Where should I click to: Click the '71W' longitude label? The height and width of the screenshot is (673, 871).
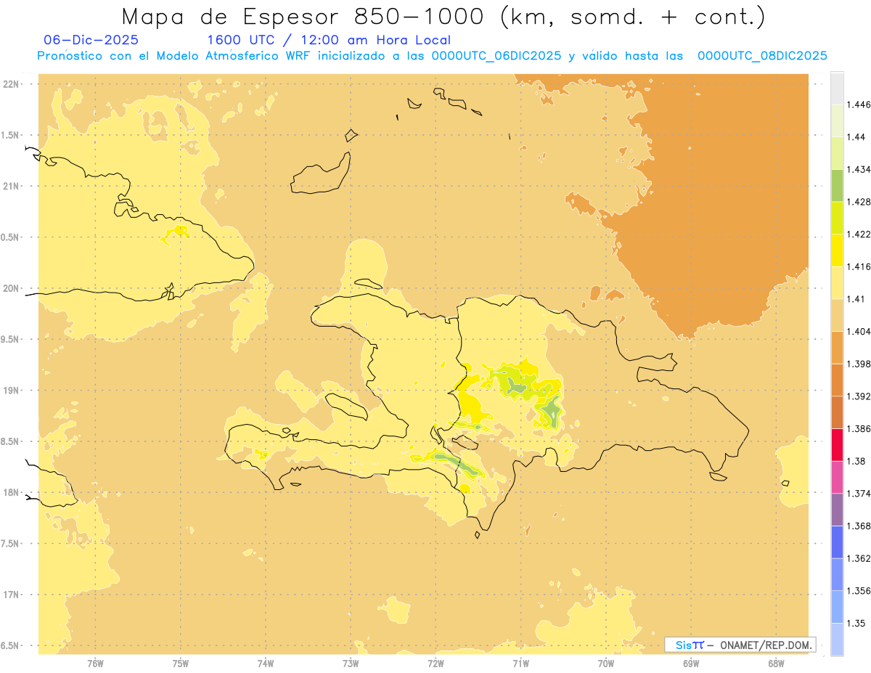520,664
